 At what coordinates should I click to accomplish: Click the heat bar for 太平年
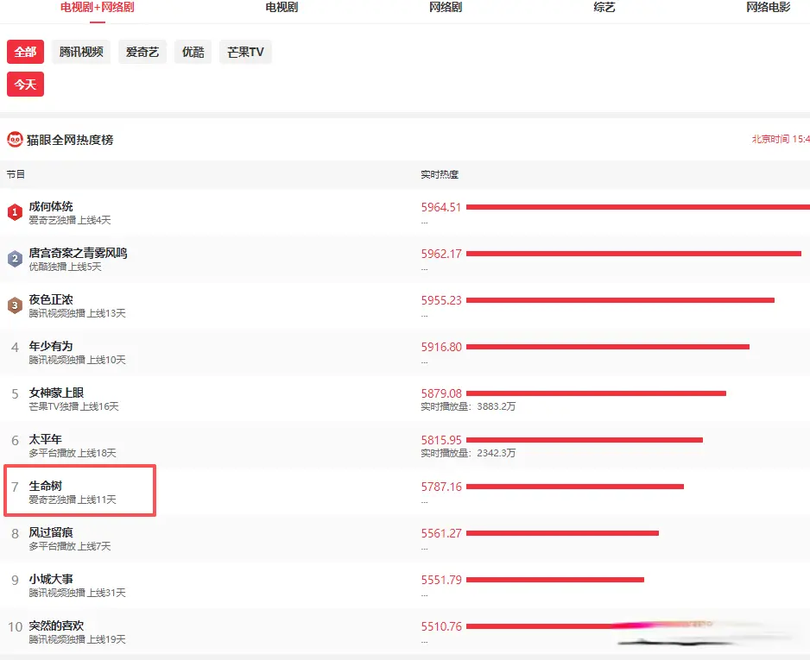[x=584, y=440]
